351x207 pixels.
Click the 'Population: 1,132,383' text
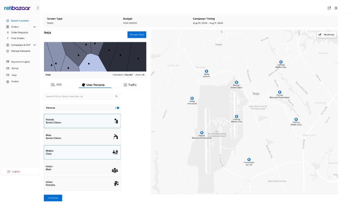pos(123,75)
